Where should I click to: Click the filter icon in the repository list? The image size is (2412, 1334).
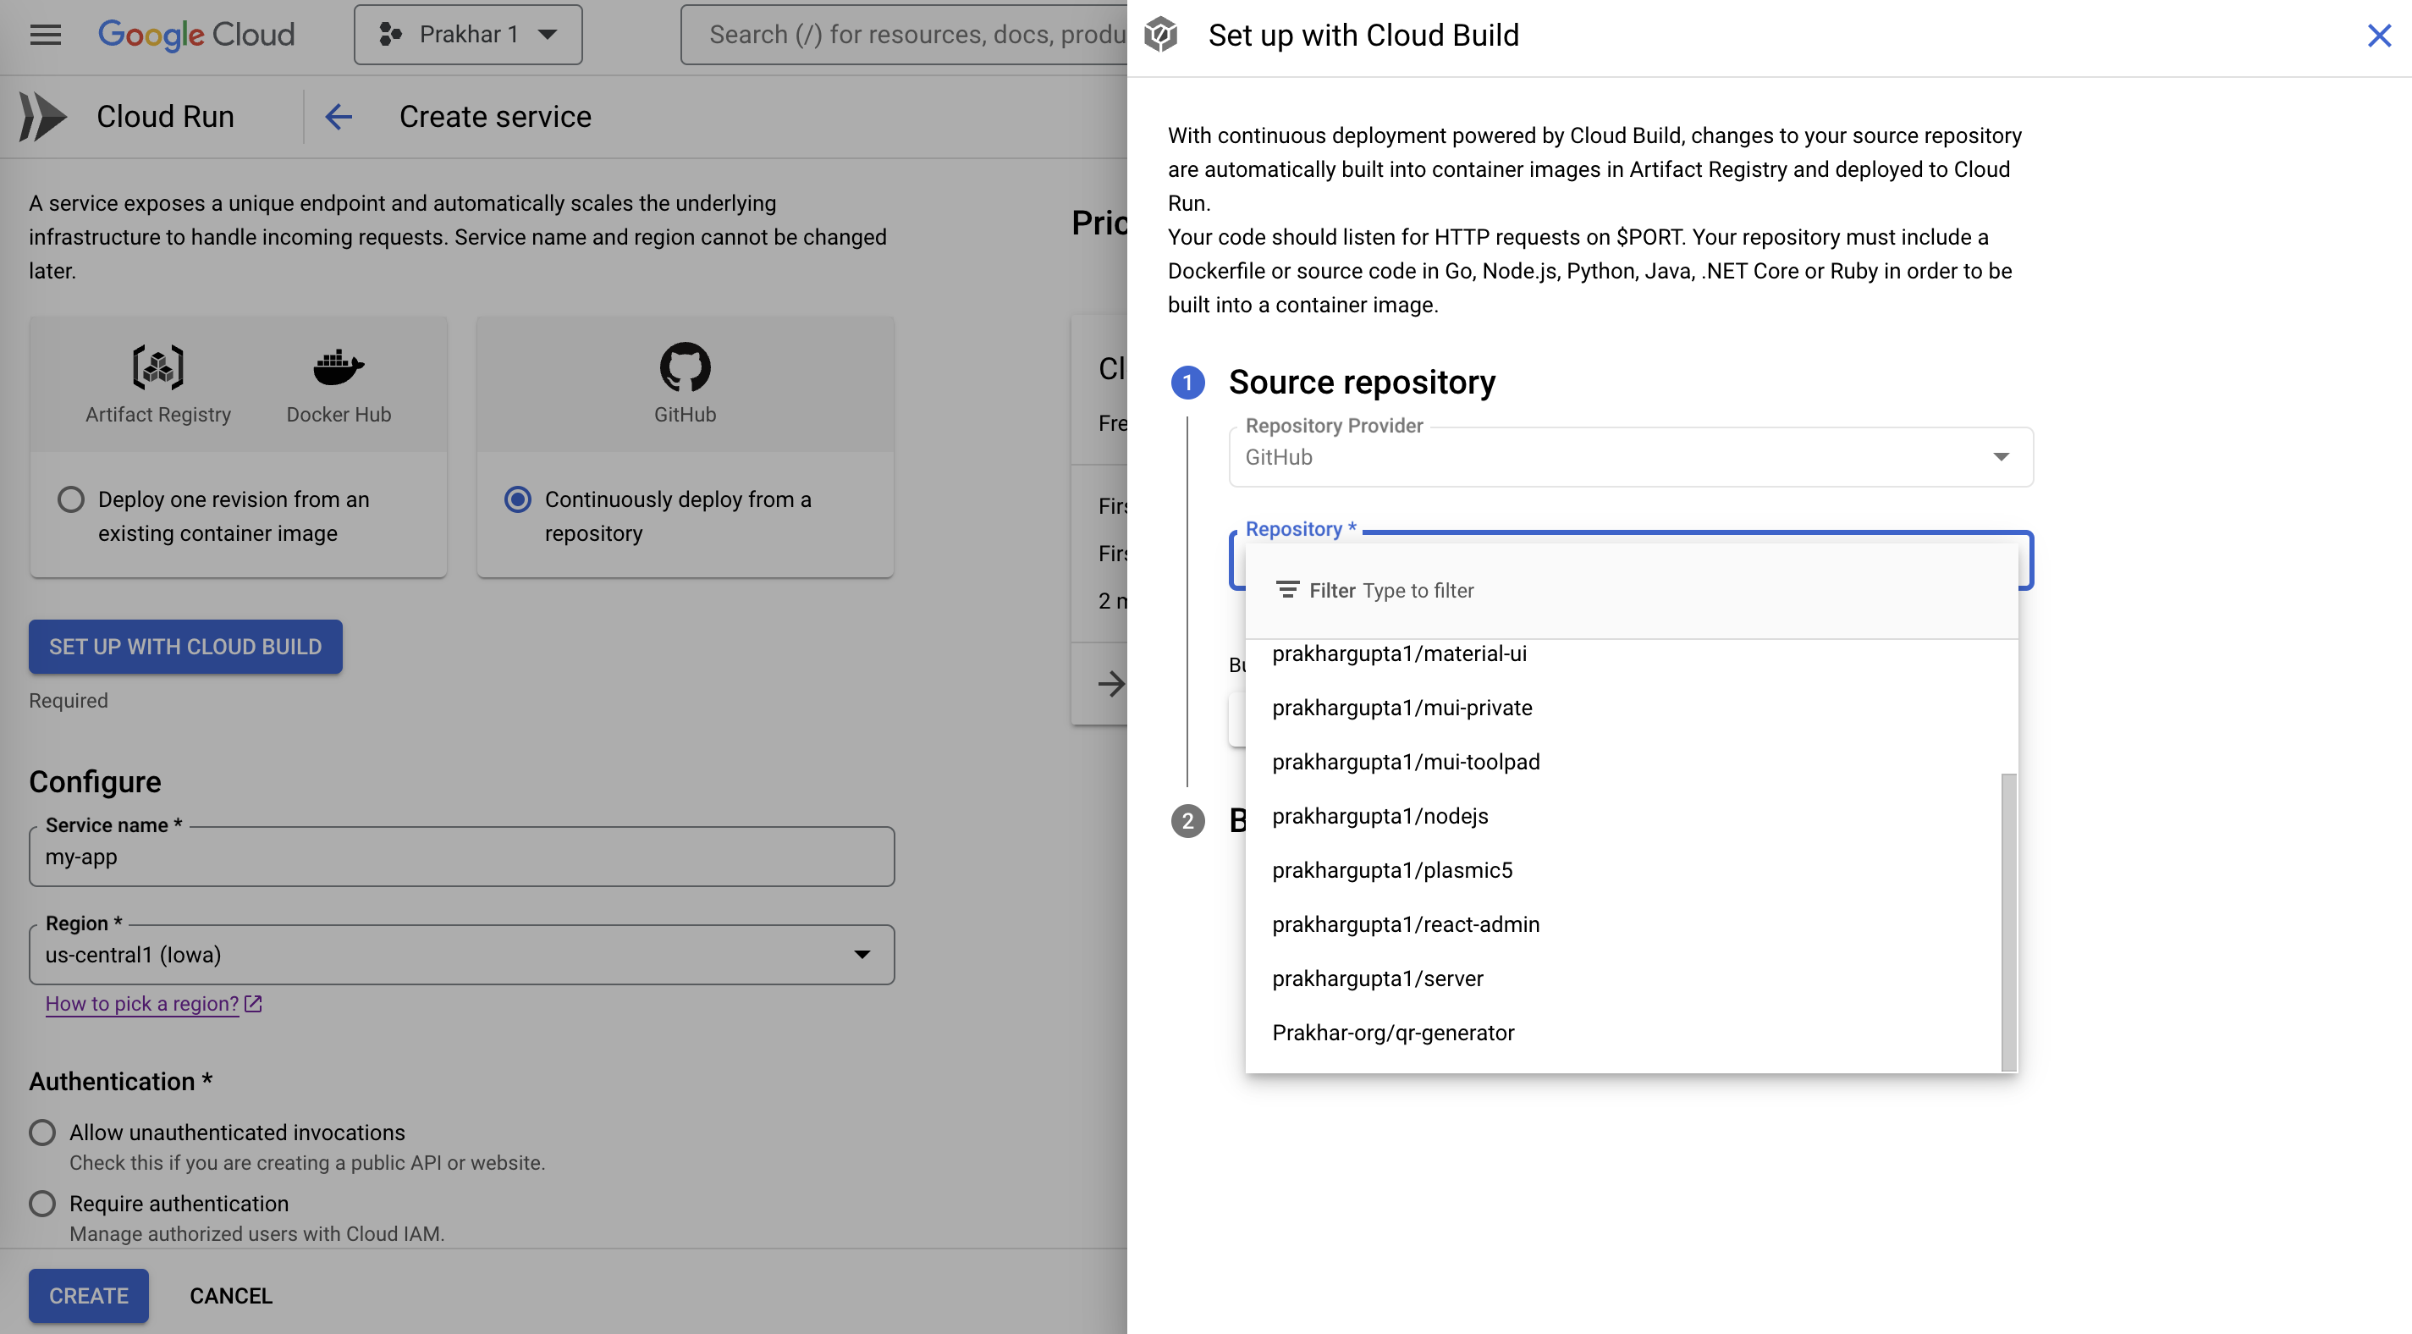tap(1287, 589)
